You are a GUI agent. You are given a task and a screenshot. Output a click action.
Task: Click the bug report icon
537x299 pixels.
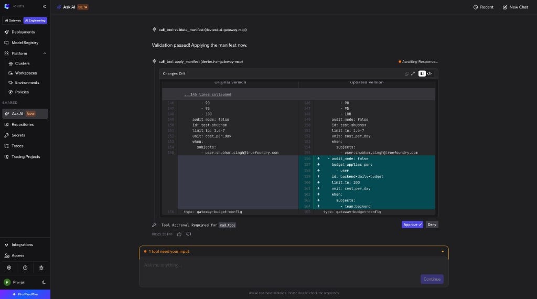pyautogui.click(x=41, y=268)
